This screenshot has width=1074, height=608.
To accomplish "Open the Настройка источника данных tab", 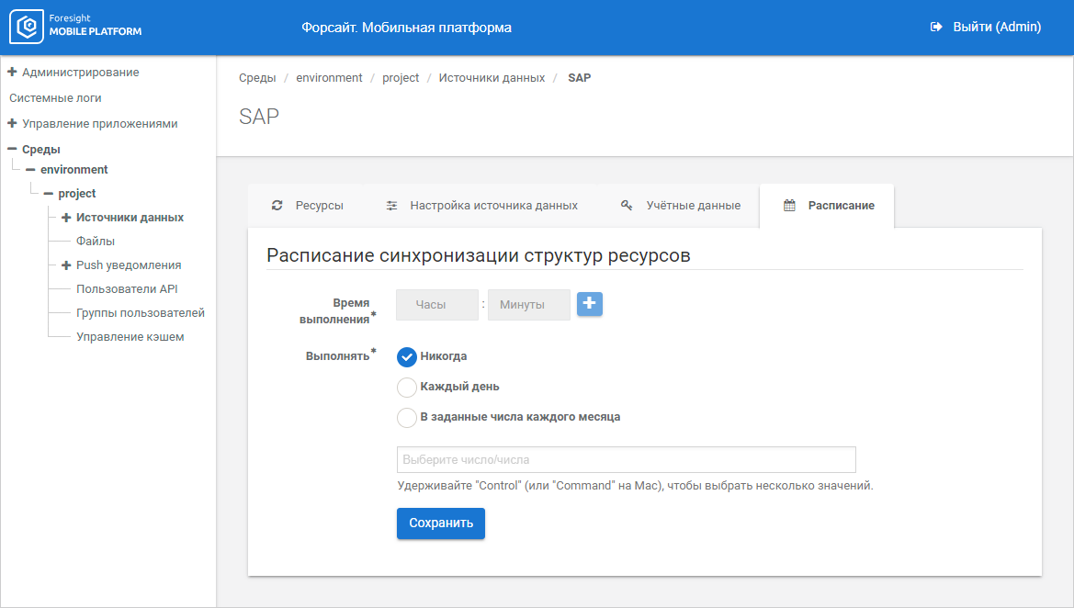I will 493,206.
